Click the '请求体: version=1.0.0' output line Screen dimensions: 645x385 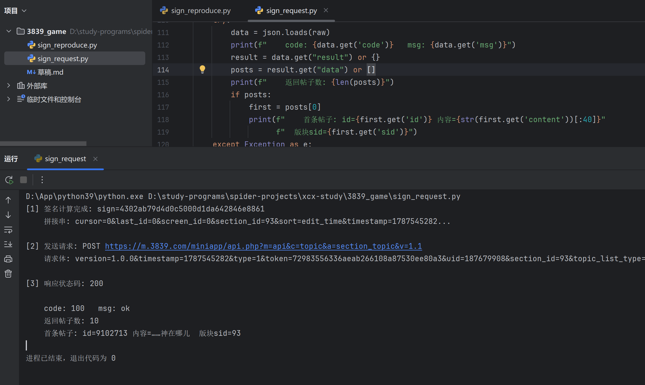click(x=344, y=258)
